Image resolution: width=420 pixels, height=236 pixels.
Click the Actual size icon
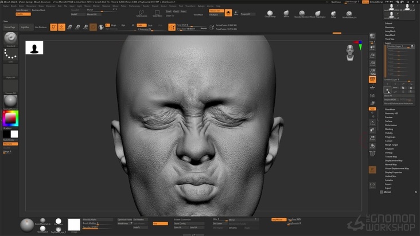pyautogui.click(x=372, y=64)
